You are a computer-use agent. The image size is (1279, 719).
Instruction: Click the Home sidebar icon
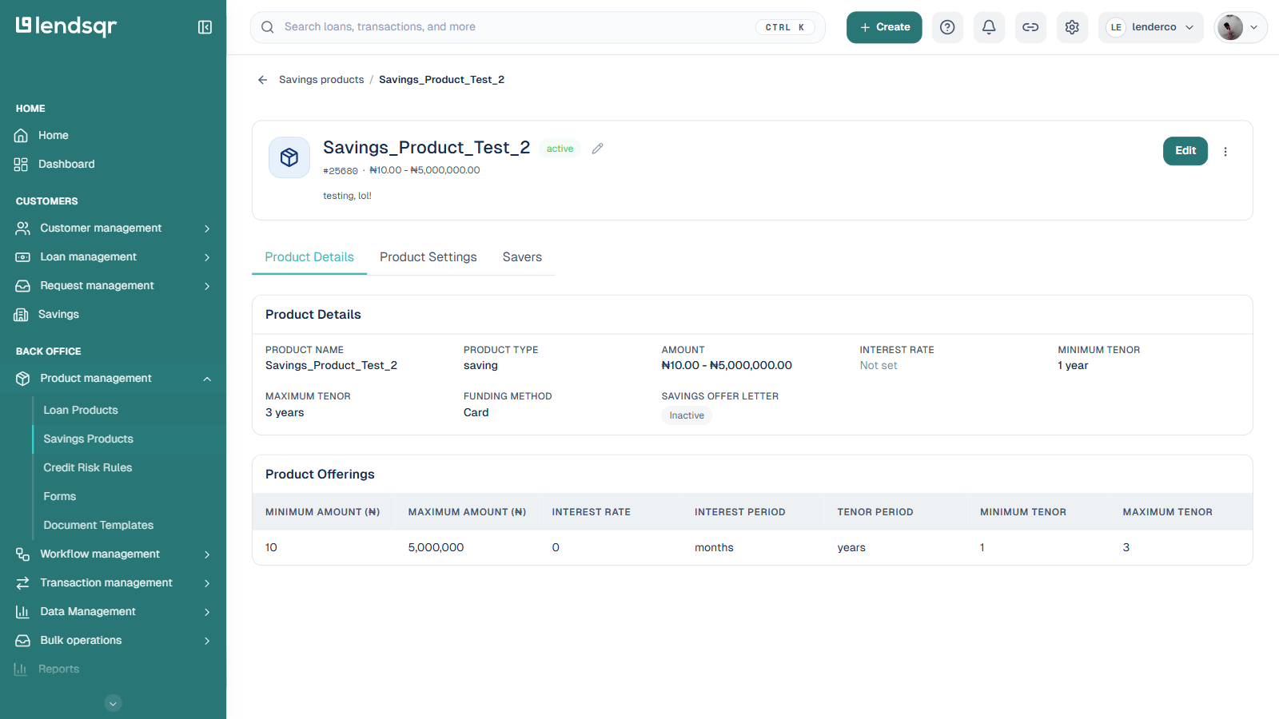22,136
